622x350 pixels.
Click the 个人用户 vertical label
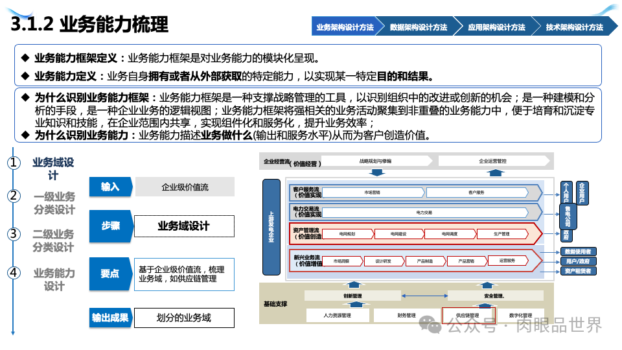click(x=566, y=192)
